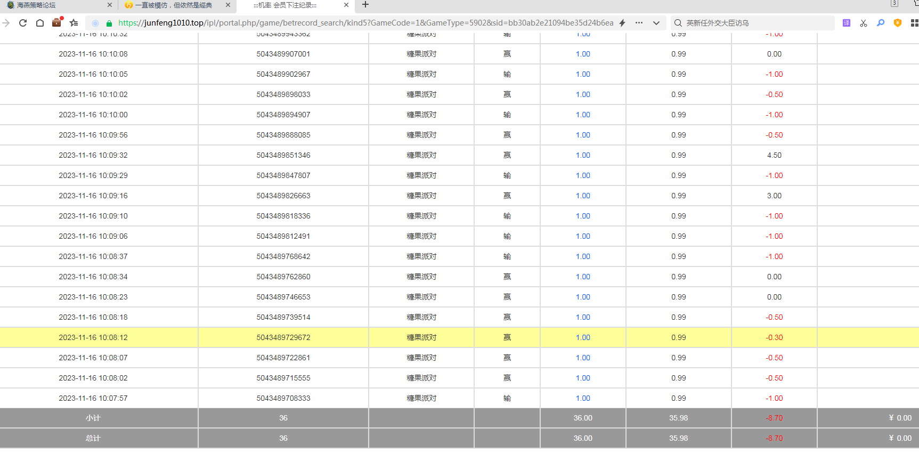This screenshot has width=919, height=453.
Task: Open bet amount 1.00 link for 10:07:57 row
Action: pos(583,398)
